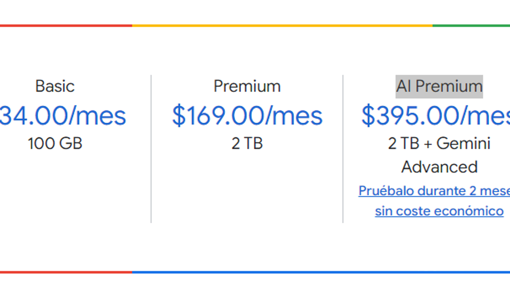Click the divider between Basic and Premium

pyautogui.click(x=151, y=149)
